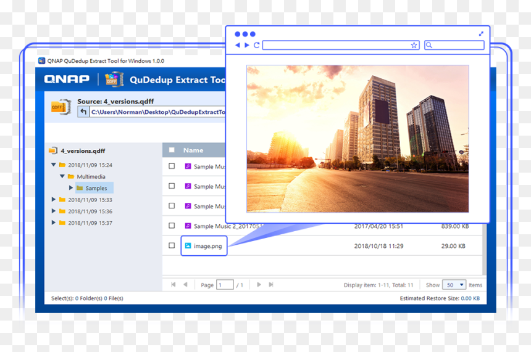Expand the 2018/11/09 15:37 version folder
Image resolution: width=531 pixels, height=352 pixels.
tap(54, 223)
